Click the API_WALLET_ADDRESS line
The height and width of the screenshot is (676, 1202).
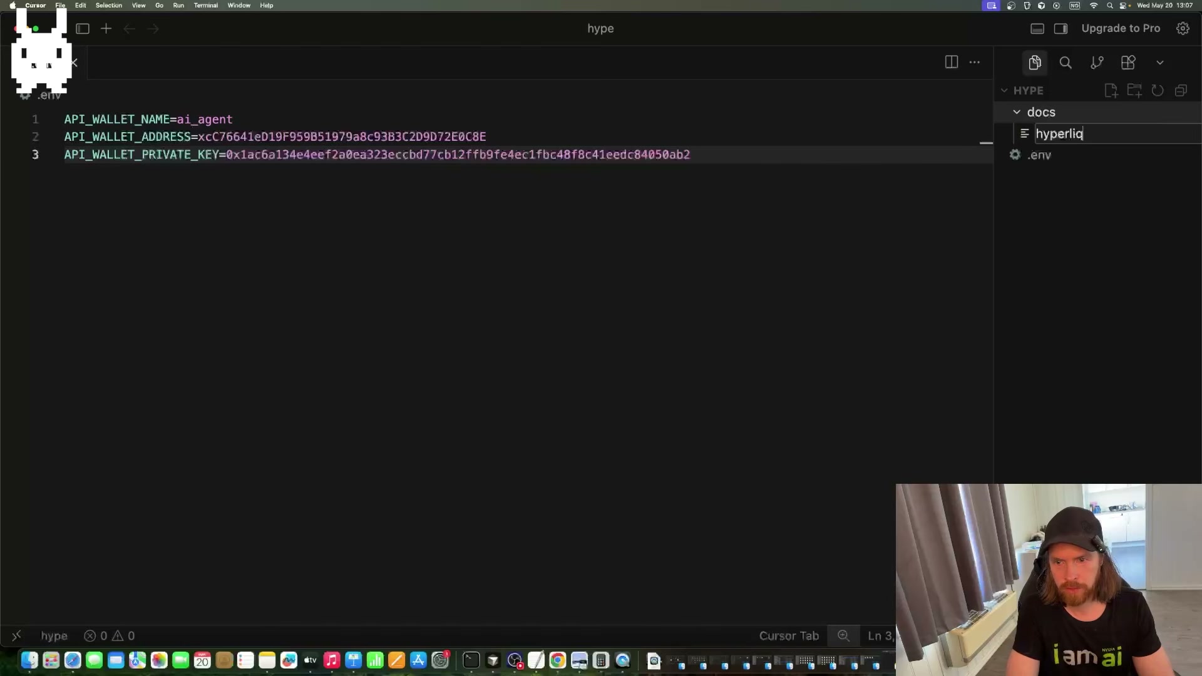(275, 136)
